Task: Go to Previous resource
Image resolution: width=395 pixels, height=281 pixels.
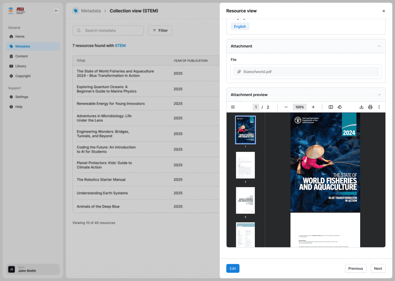Action: [x=356, y=268]
